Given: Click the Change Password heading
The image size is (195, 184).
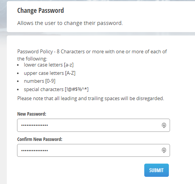Looking at the screenshot, I should click(x=41, y=11).
